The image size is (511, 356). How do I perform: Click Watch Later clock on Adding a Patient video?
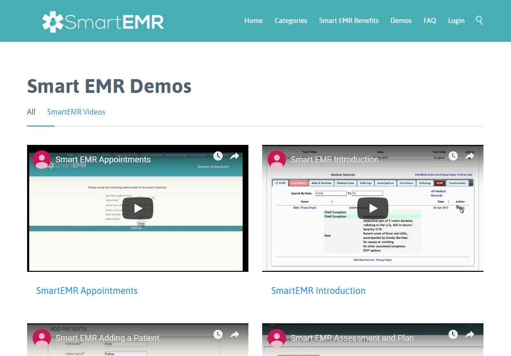coord(218,334)
